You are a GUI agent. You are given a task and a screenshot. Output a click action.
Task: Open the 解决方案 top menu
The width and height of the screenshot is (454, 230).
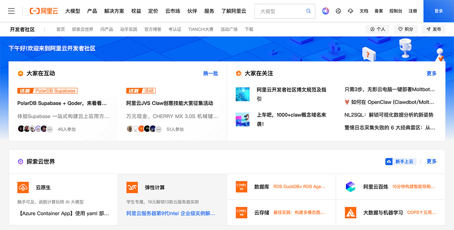(114, 11)
